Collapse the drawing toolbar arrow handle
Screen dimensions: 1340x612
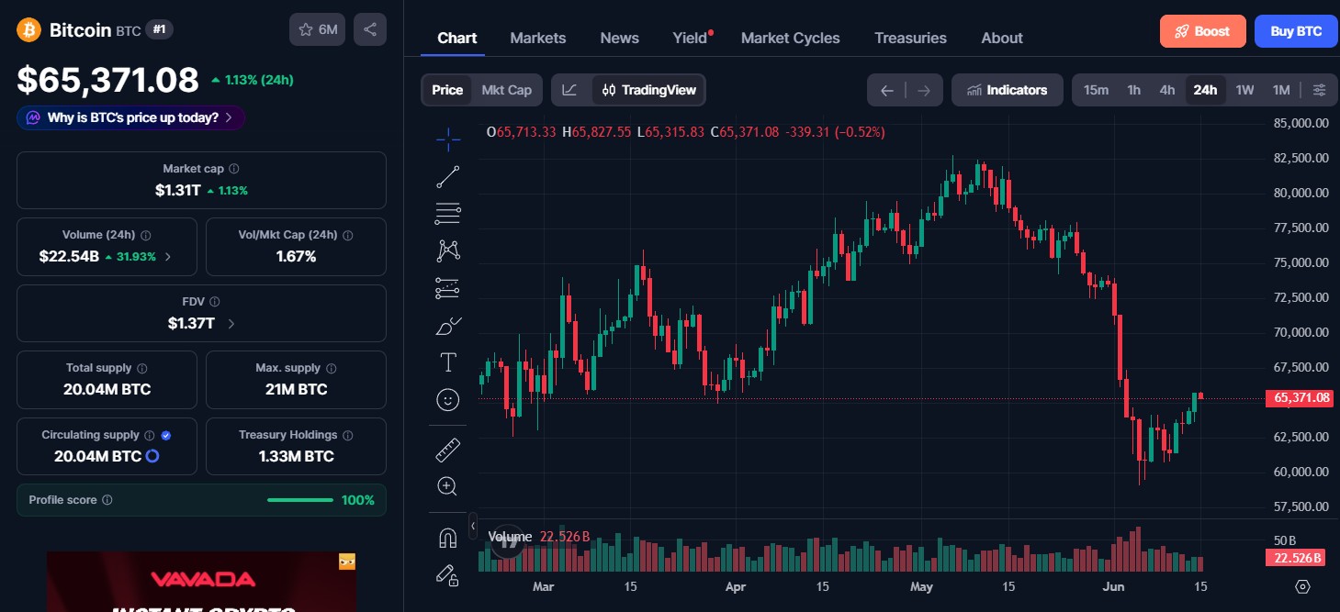coord(473,526)
